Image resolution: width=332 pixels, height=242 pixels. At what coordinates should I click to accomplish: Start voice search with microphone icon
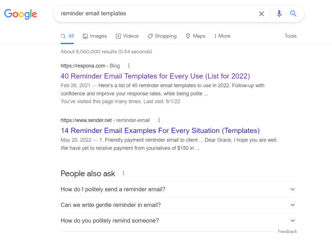pos(279,14)
